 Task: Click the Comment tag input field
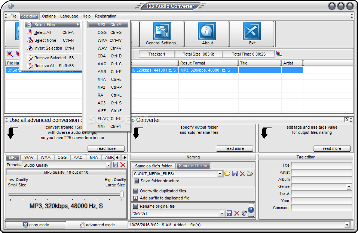click(x=321, y=208)
